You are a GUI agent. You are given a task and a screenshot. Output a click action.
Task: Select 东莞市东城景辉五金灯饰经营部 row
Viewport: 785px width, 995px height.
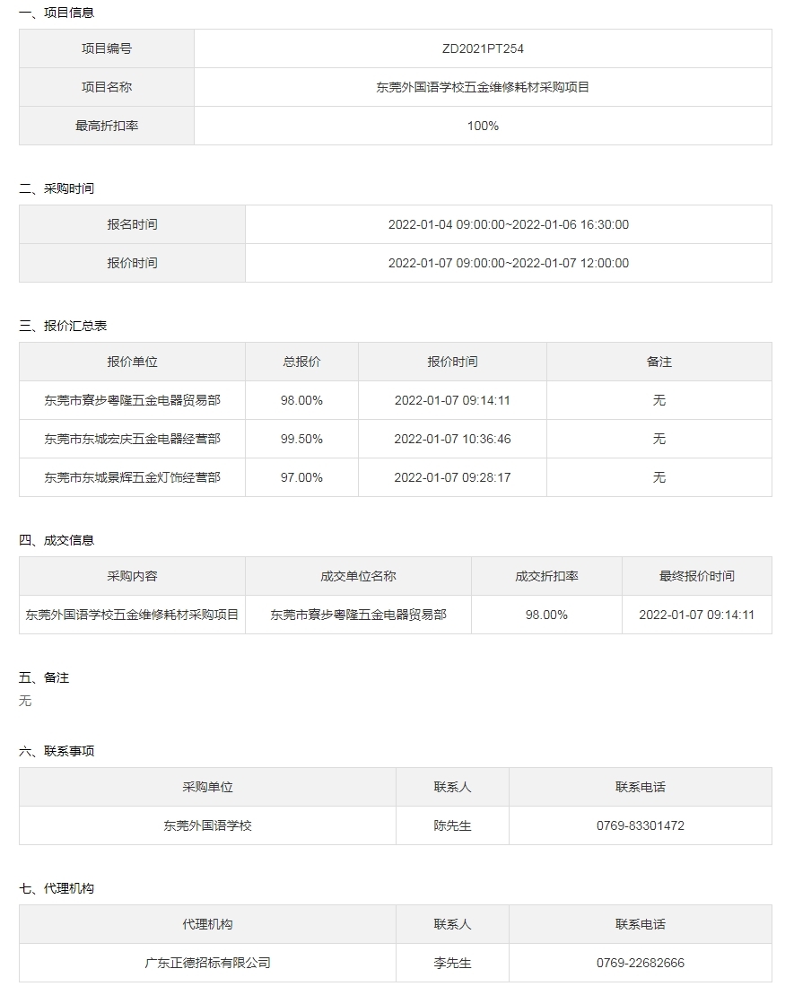[x=132, y=477]
